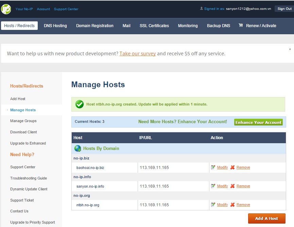The width and height of the screenshot is (294, 227).
Task: Click the red X remove icon for baohoai.no-ip.biz
Action: (232, 167)
